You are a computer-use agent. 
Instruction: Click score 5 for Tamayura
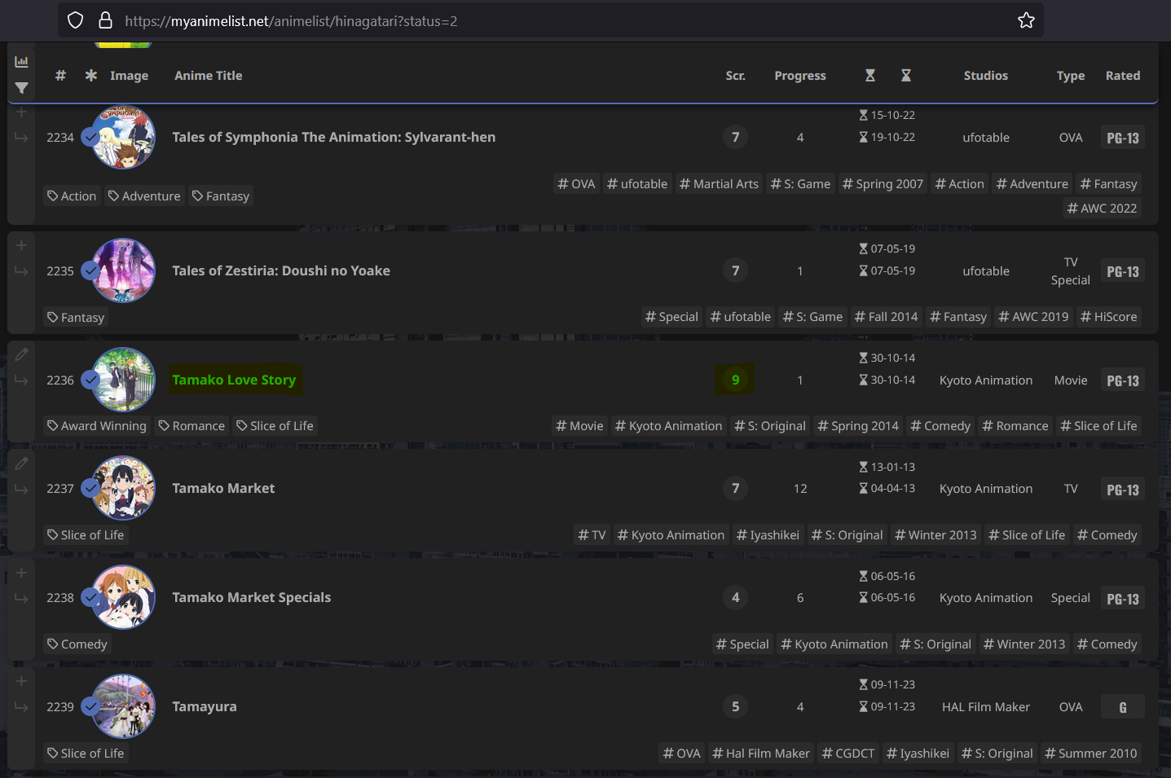(736, 706)
